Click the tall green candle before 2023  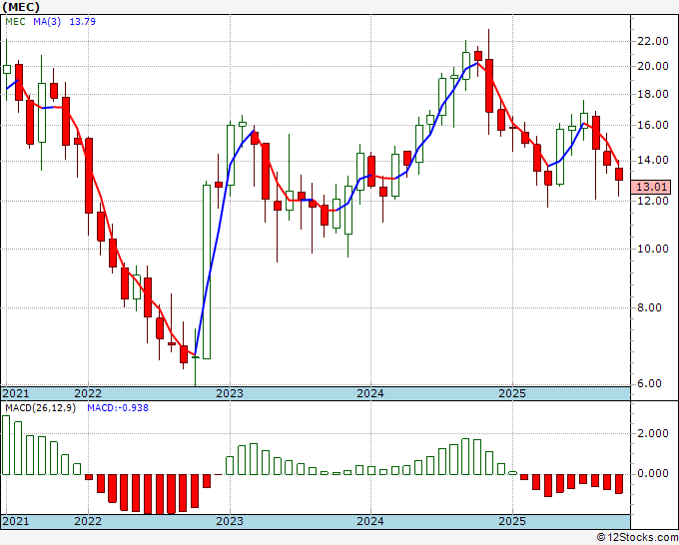[x=207, y=272]
